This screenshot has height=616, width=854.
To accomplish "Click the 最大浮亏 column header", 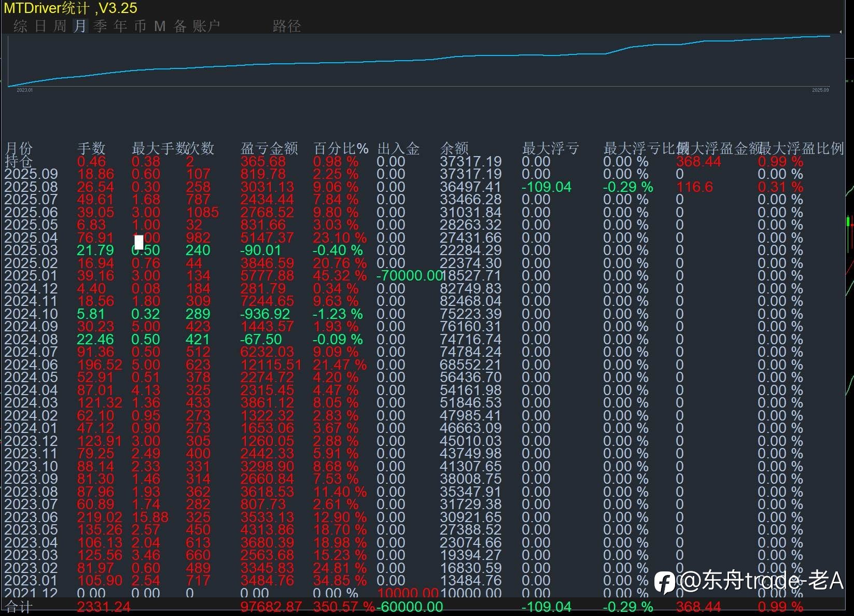I will point(550,149).
